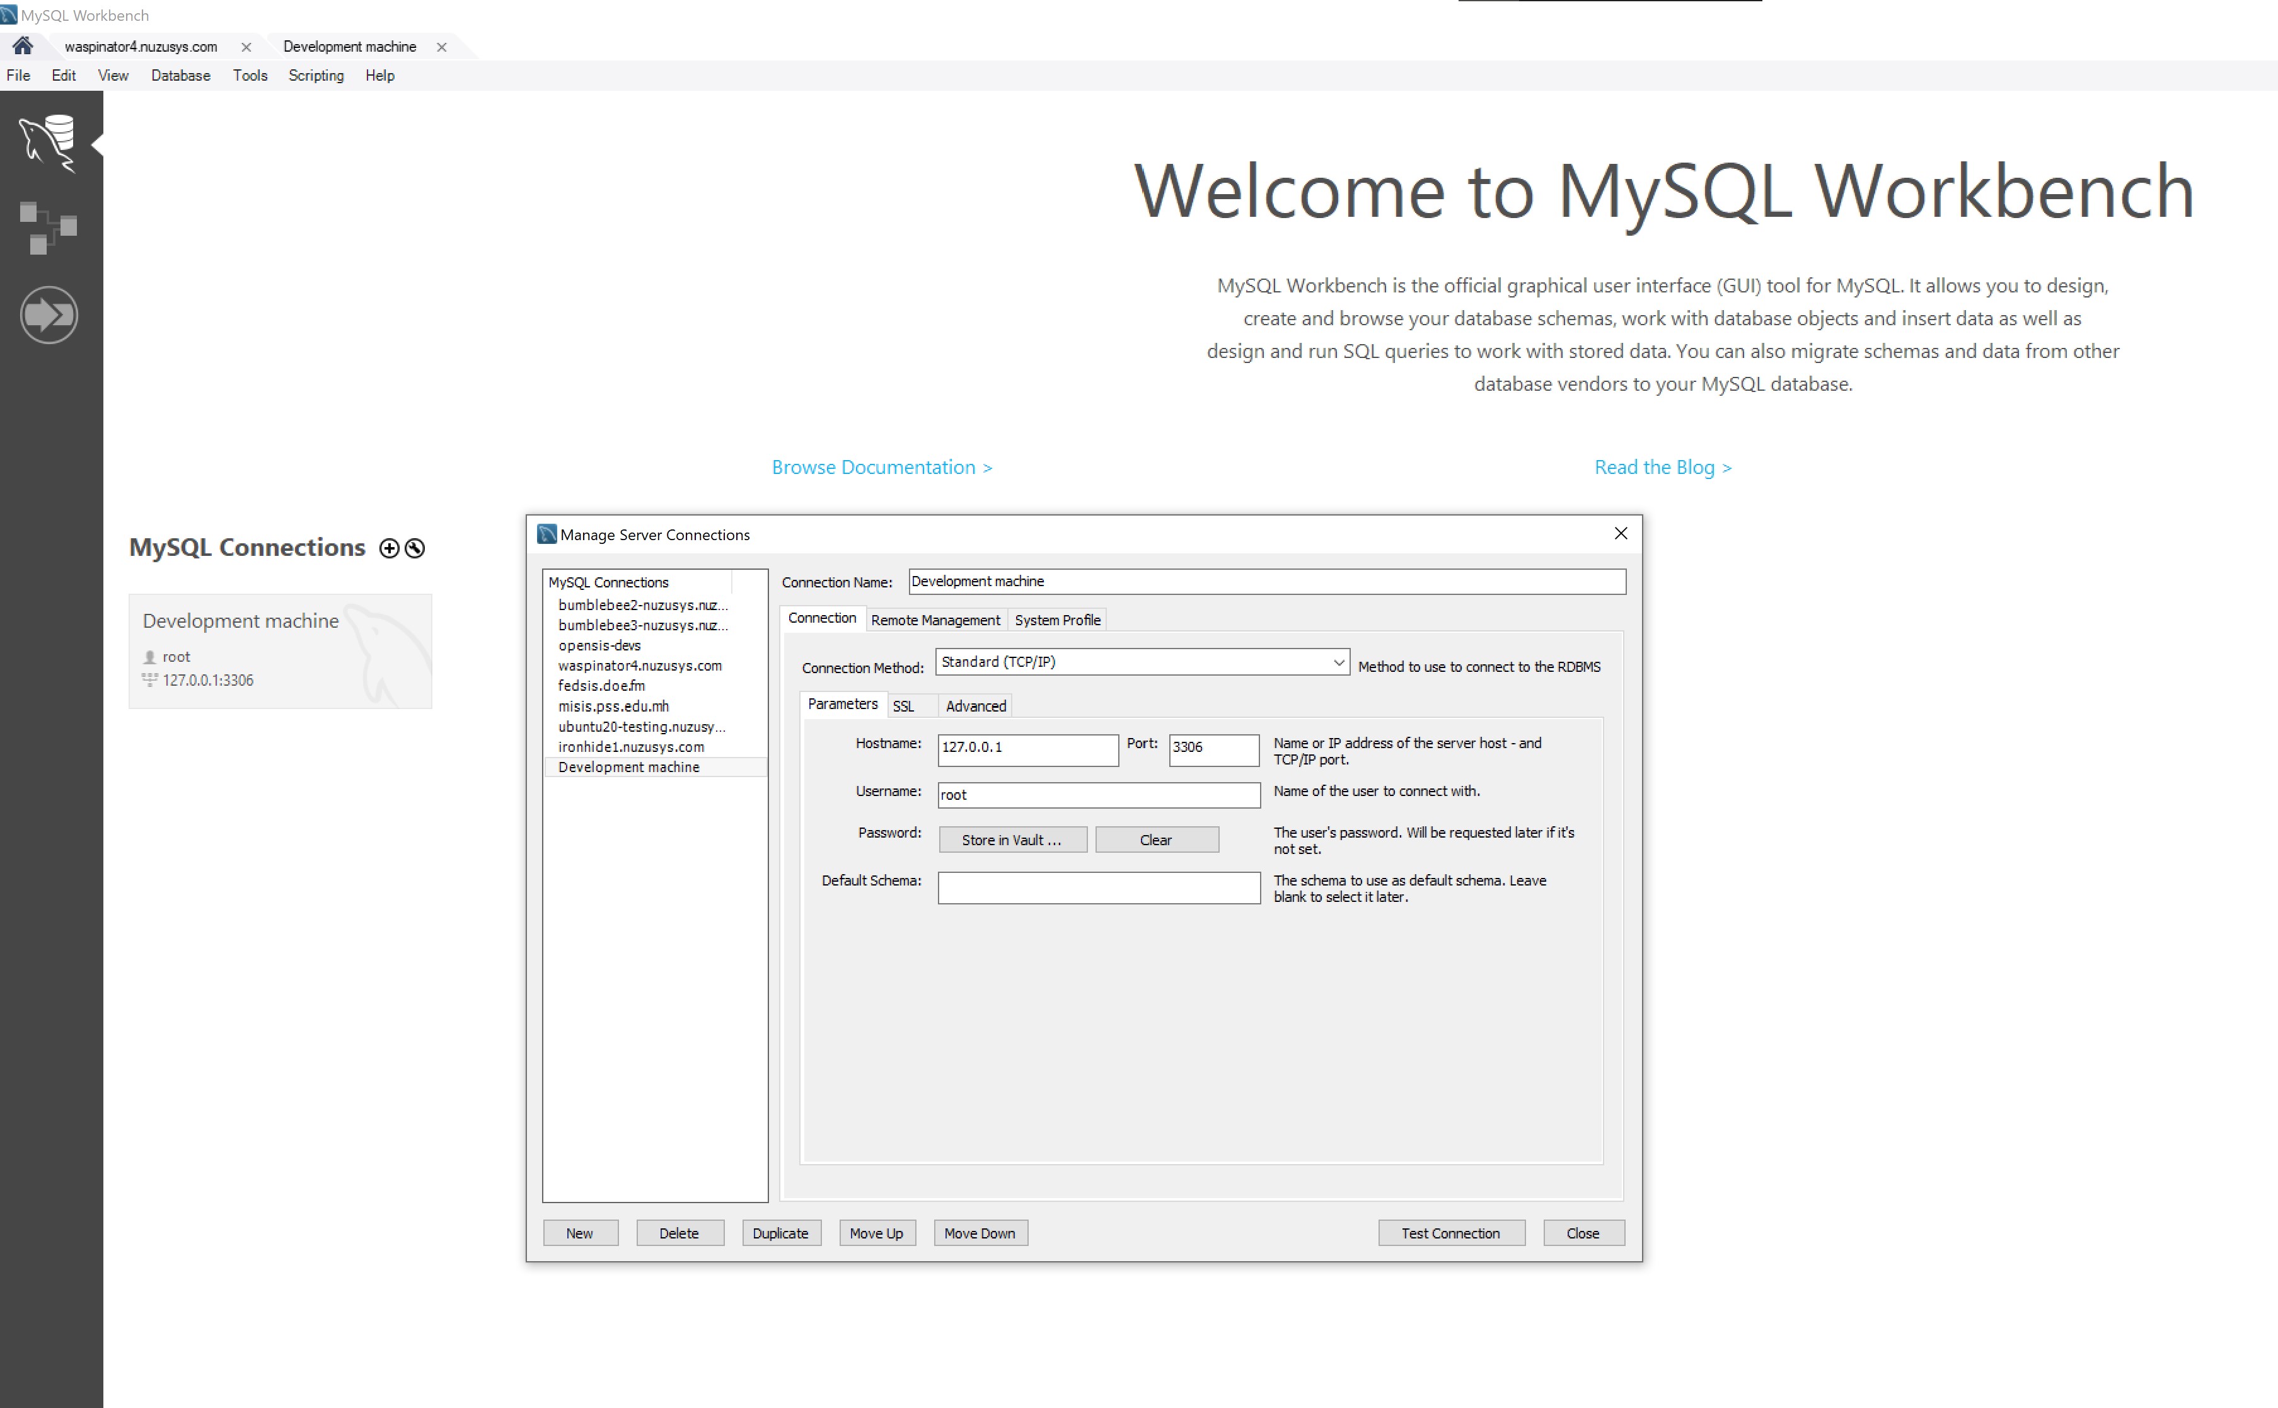The width and height of the screenshot is (2278, 1408).
Task: Select opensis-devs in the connections list
Action: click(x=600, y=645)
